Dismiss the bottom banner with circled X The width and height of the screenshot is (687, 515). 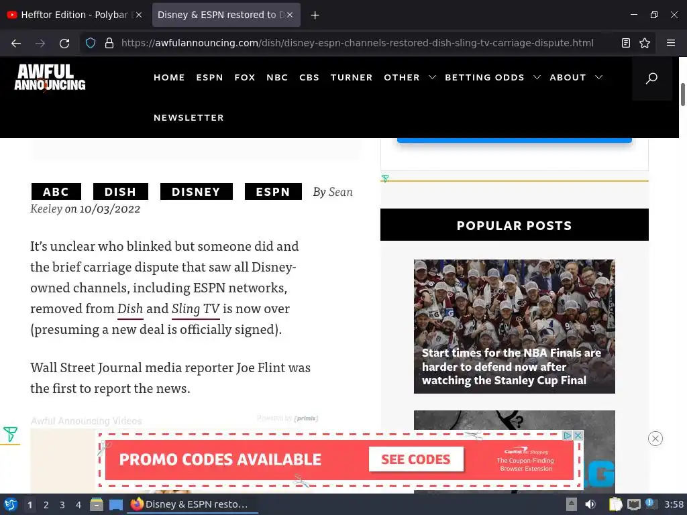click(655, 439)
